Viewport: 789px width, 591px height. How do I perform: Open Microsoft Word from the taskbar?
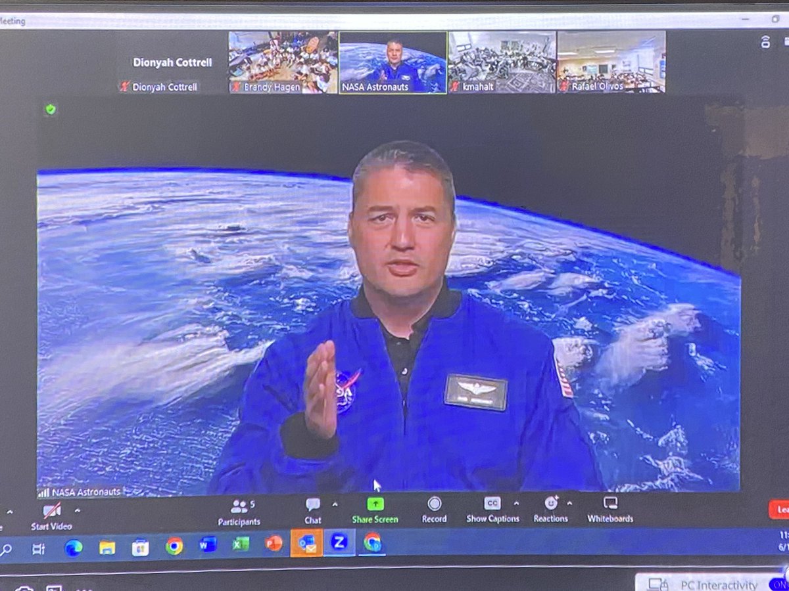point(208,545)
